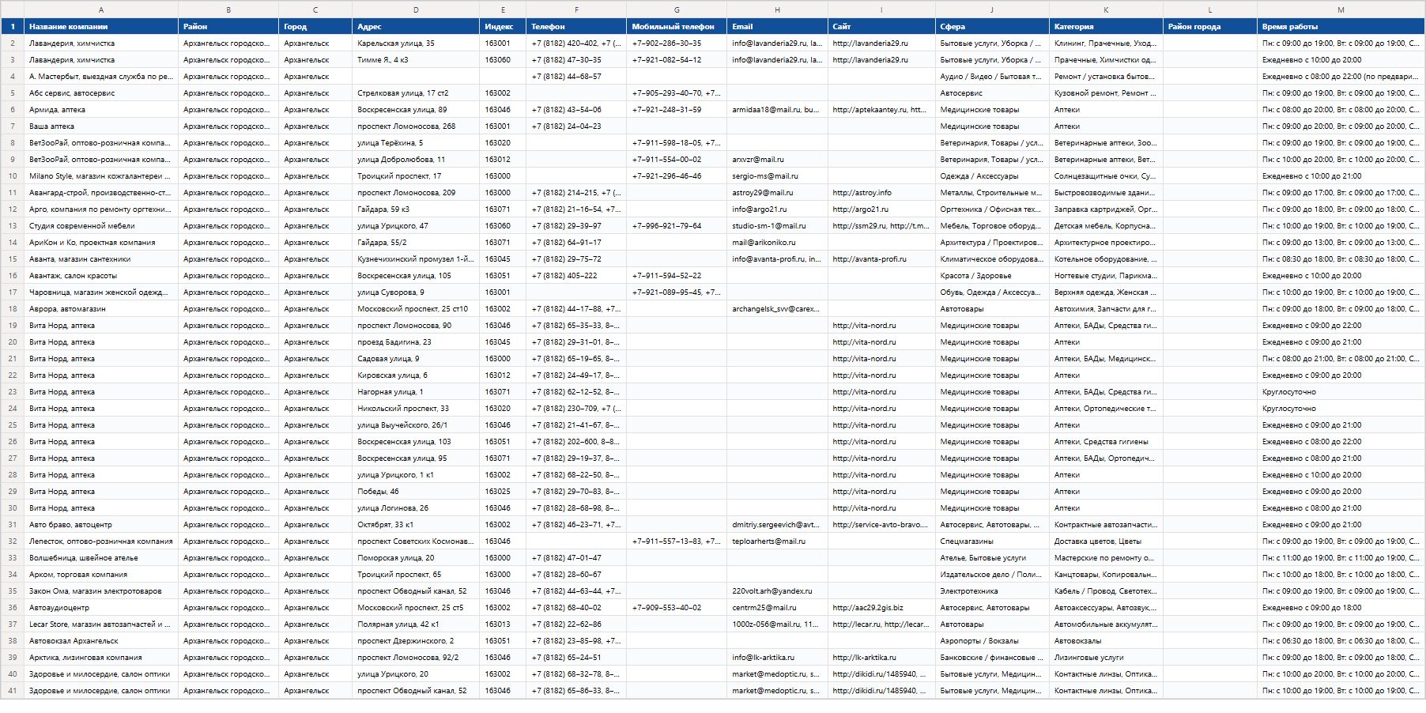Viewport: 1426px width, 713px height.
Task: Select the email cell "arxvzr@mail.ru"
Action: coord(777,160)
